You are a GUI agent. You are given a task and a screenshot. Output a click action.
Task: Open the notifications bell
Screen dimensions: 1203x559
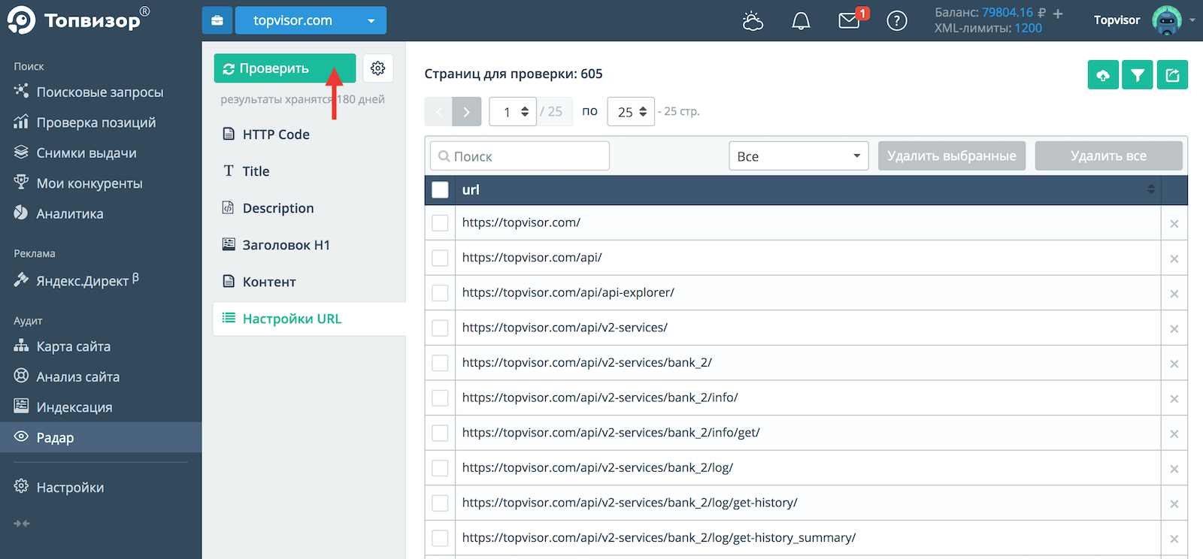tap(801, 21)
